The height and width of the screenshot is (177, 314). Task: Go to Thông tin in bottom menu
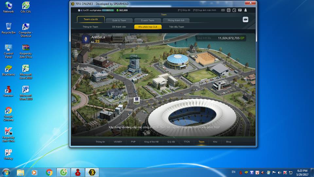(x=100, y=142)
